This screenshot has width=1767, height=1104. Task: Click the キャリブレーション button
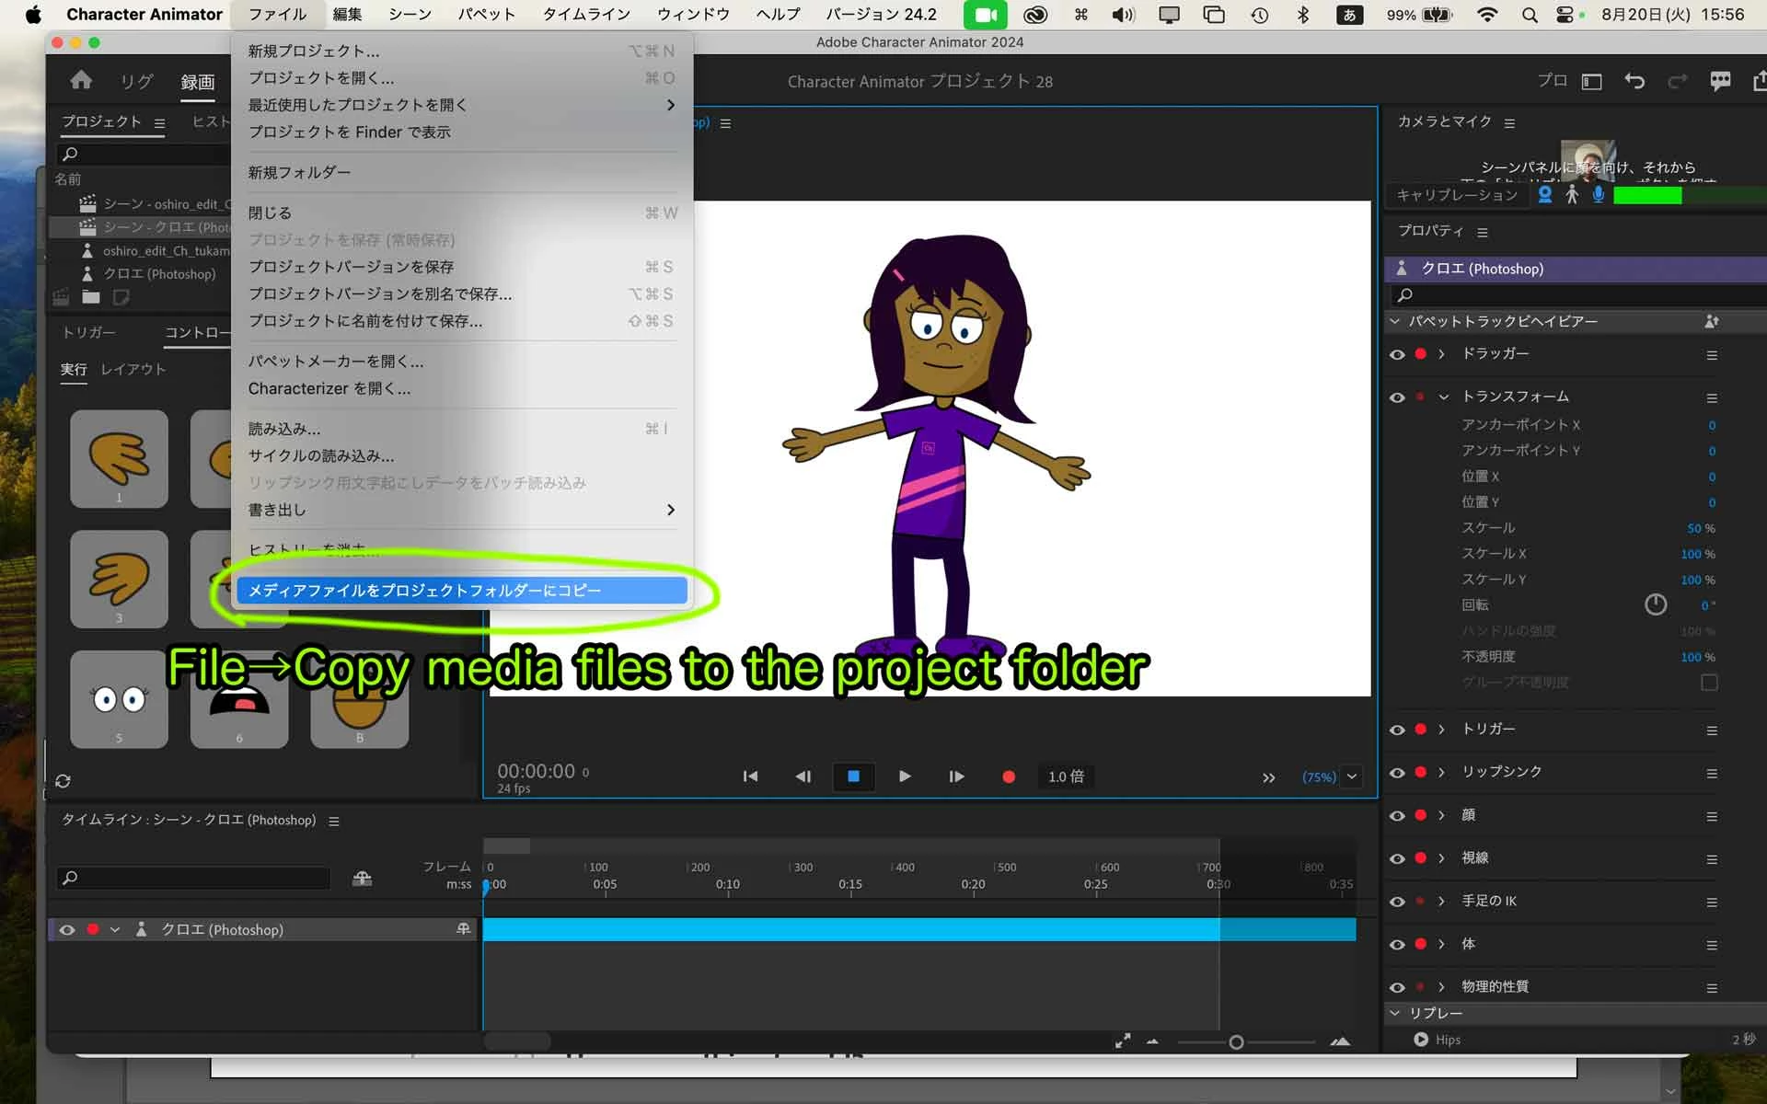click(1456, 195)
